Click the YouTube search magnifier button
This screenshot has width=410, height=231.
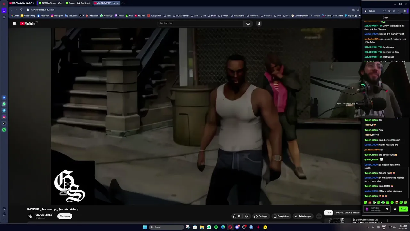(248, 23)
